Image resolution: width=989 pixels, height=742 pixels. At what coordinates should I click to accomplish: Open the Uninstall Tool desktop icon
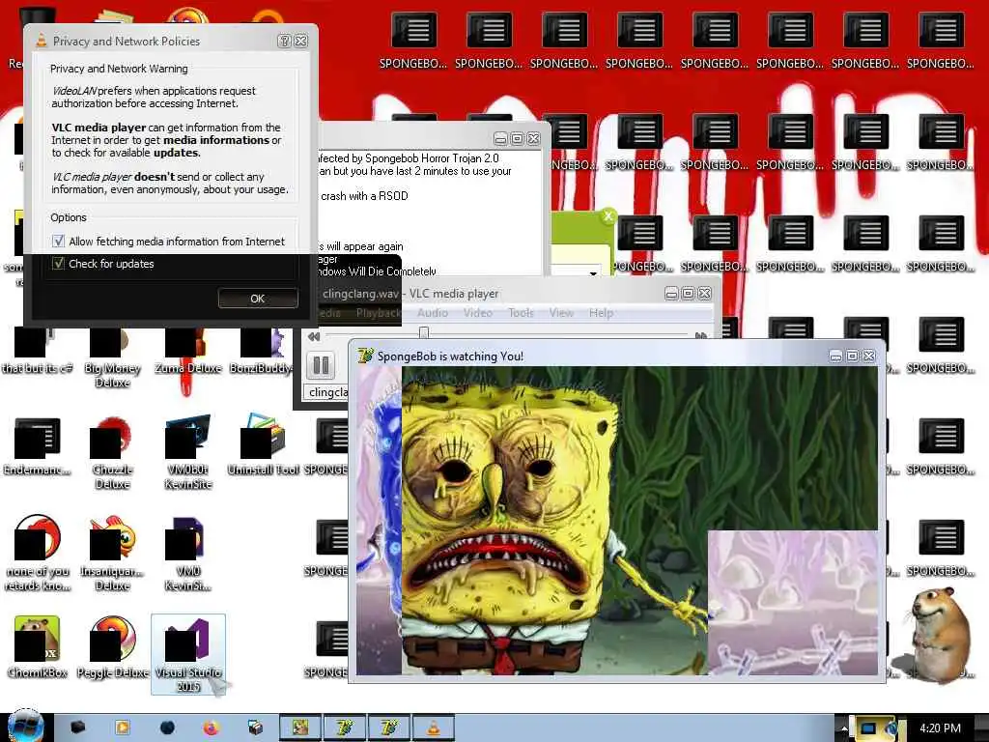263,446
